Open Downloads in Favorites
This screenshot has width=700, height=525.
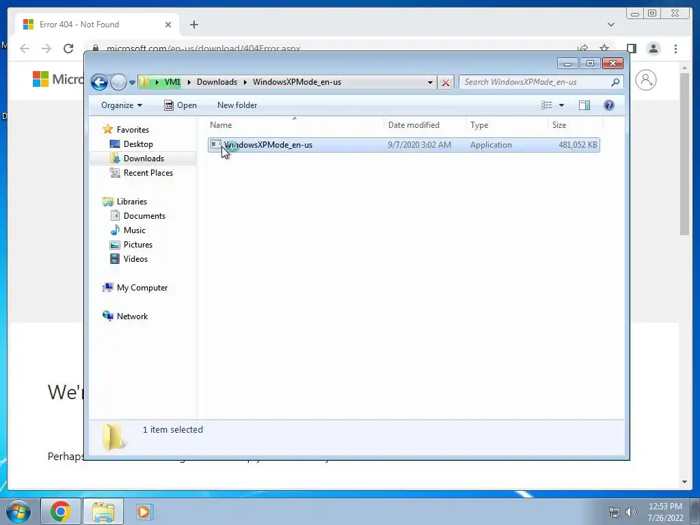144,159
